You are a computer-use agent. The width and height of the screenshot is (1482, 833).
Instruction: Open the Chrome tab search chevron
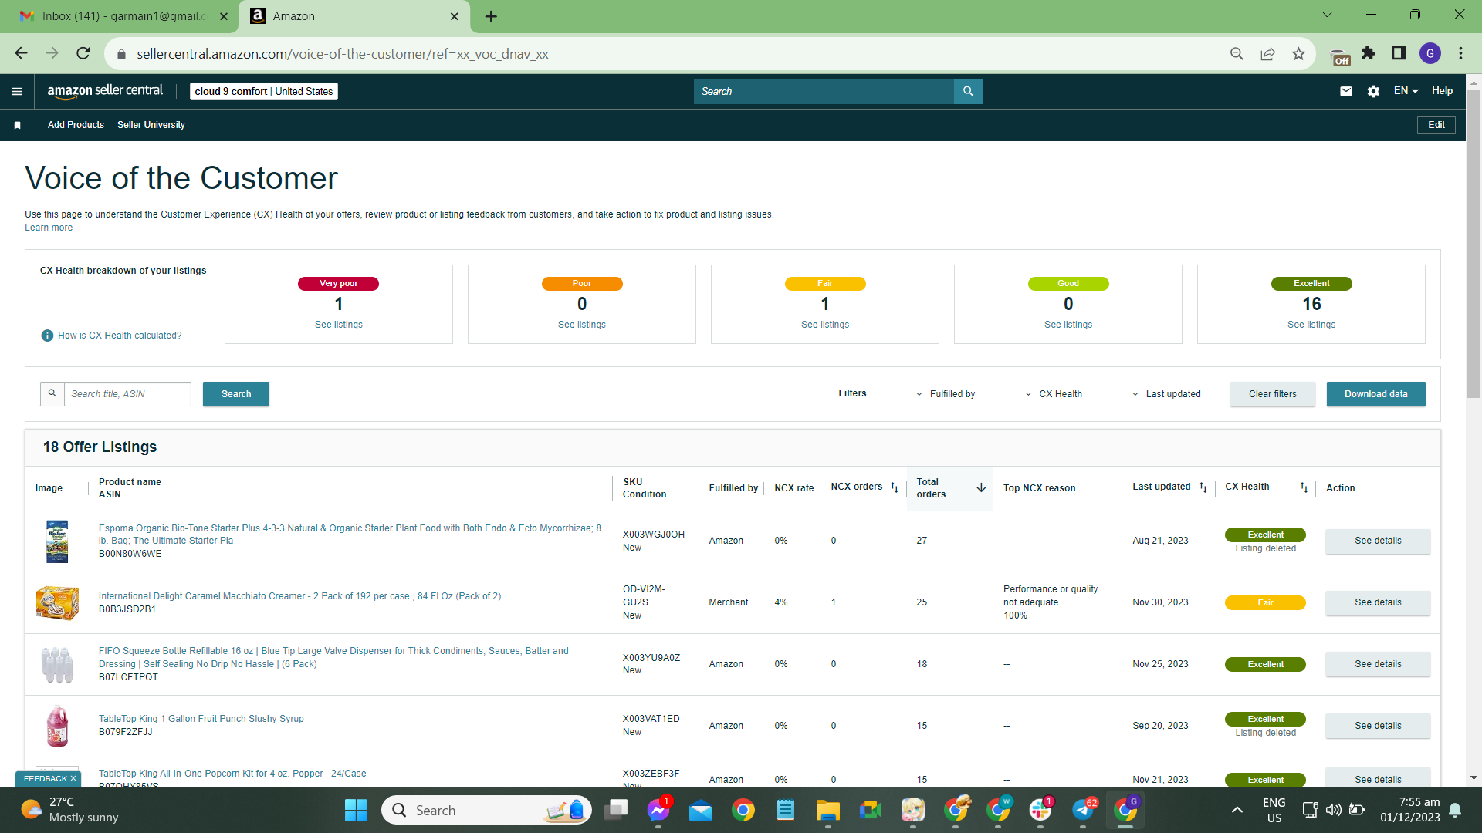[x=1328, y=15]
